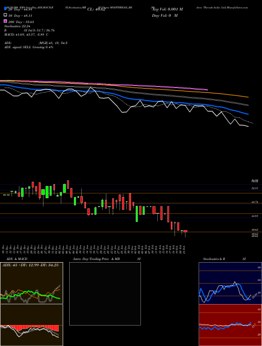The width and height of the screenshot is (262, 346).
Task: Click the empty intraday trading price panel
Action: pos(105,294)
